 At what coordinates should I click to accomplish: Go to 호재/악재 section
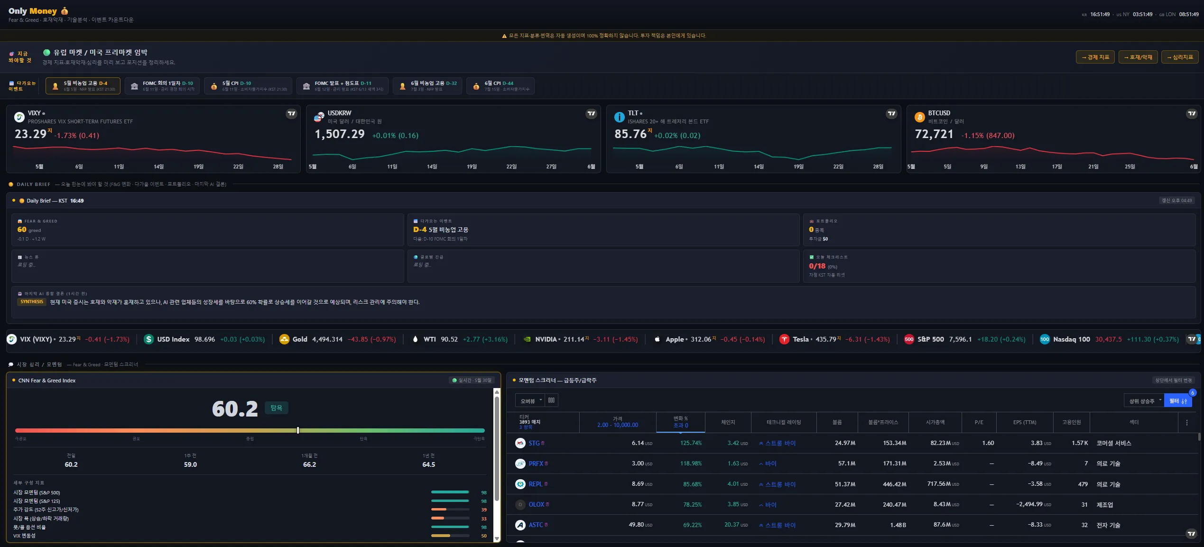coord(1138,57)
